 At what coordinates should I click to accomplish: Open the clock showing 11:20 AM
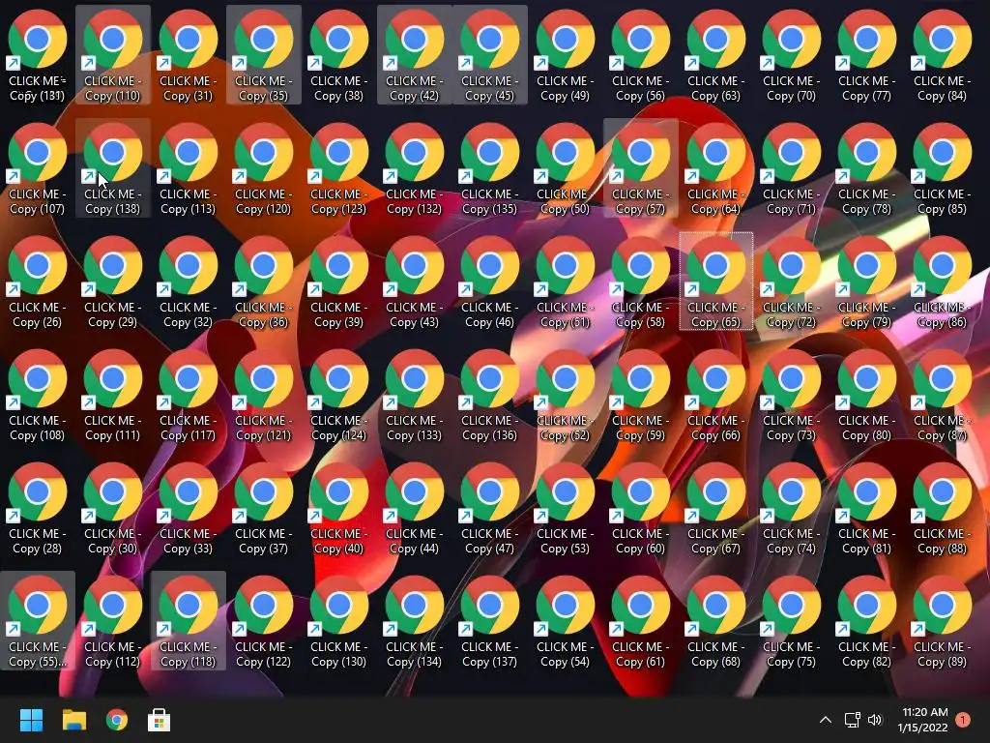click(922, 720)
